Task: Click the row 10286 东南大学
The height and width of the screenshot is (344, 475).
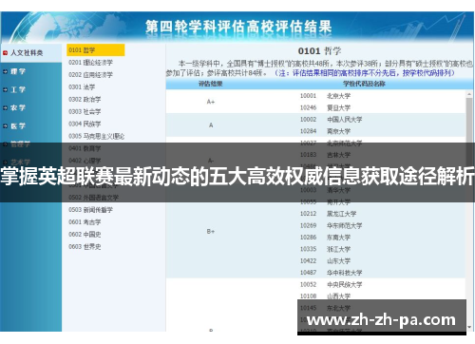Action: (325, 238)
